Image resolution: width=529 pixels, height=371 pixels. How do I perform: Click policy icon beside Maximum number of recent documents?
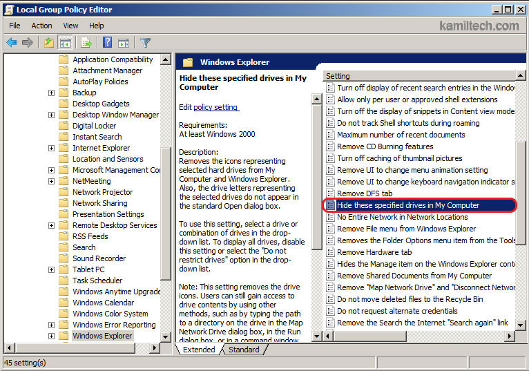point(330,135)
